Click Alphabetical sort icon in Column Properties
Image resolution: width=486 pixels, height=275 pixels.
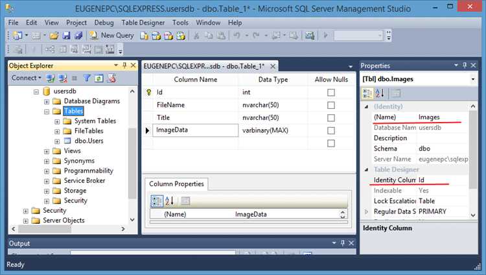click(170, 201)
